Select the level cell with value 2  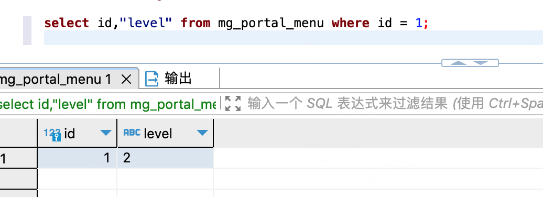165,158
